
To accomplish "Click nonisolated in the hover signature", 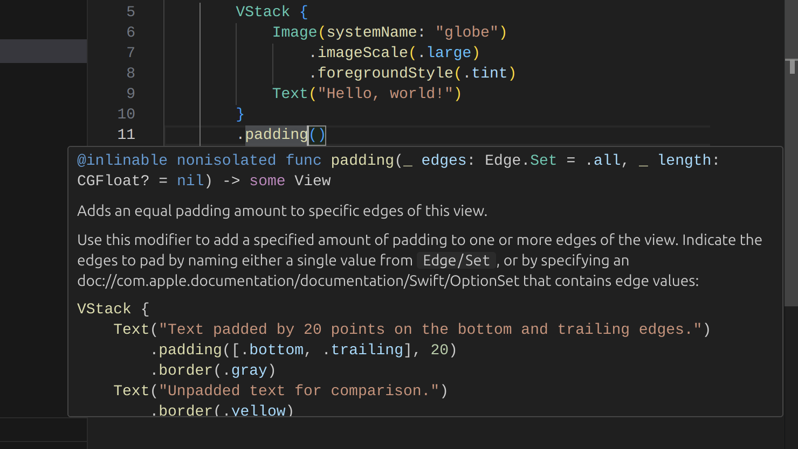I will pos(226,160).
